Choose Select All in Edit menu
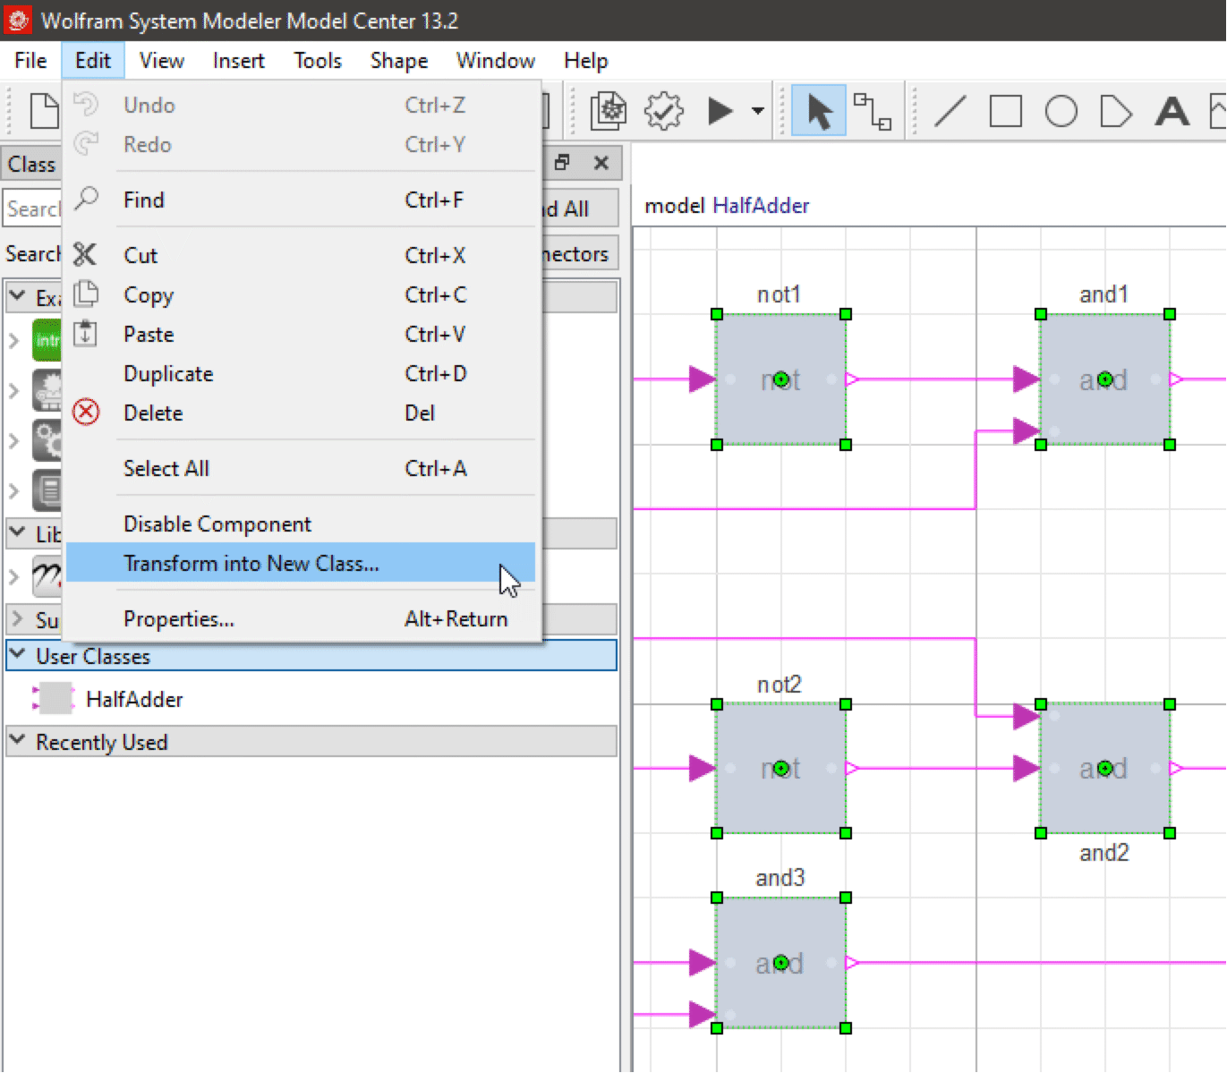This screenshot has width=1227, height=1073. pos(301,468)
